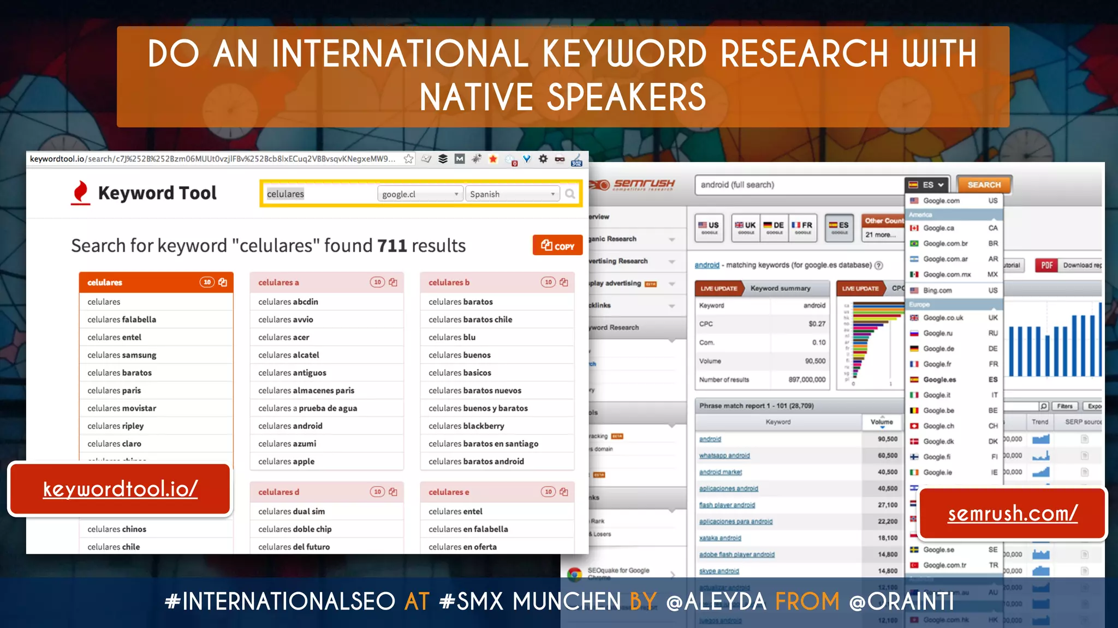Click the red star extension icon
1118x628 pixels.
[493, 159]
